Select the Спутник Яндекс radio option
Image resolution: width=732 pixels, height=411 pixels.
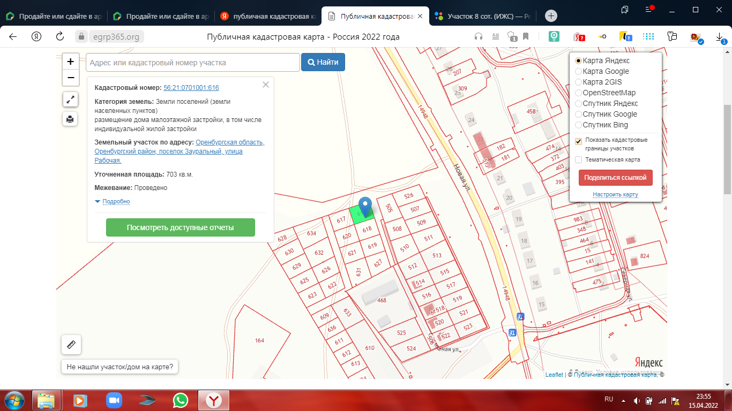tap(578, 103)
